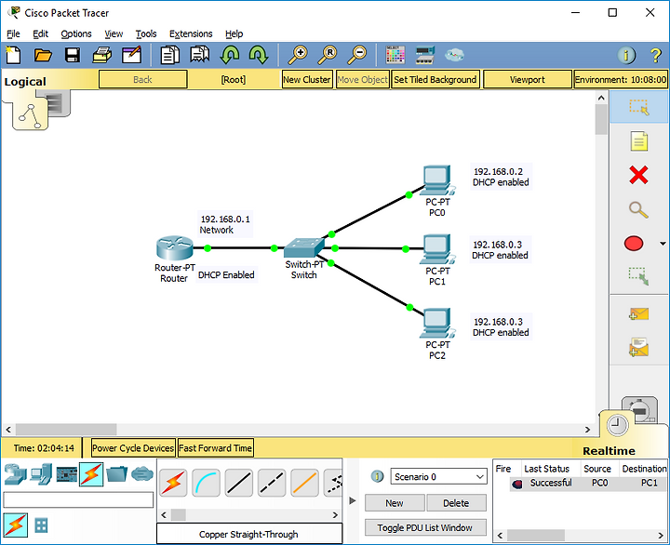The image size is (670, 545).
Task: Create a new file with New icon
Action: tap(13, 56)
